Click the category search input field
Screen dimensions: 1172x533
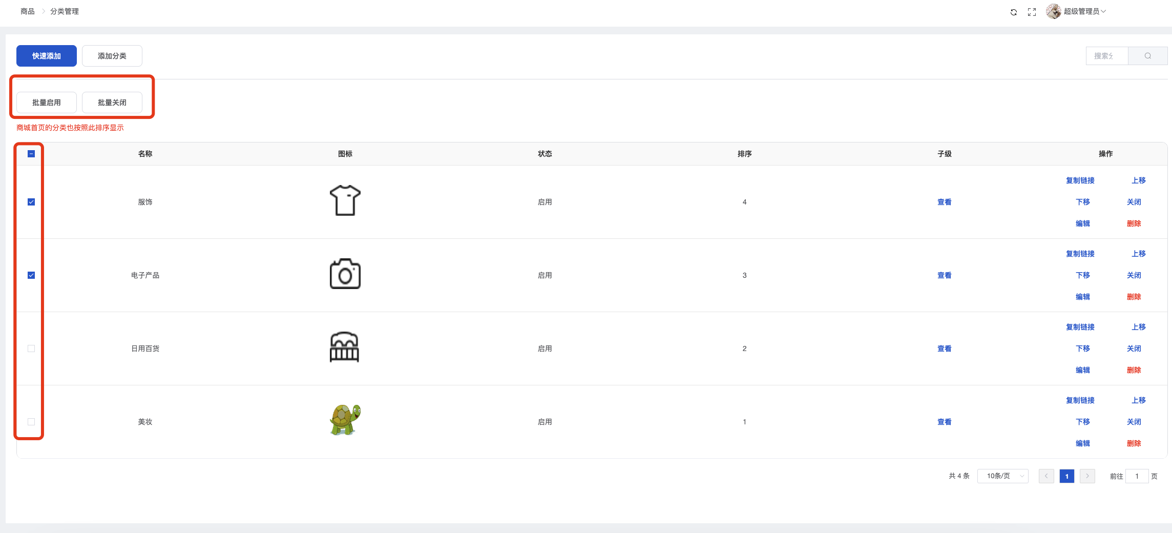pyautogui.click(x=1106, y=56)
